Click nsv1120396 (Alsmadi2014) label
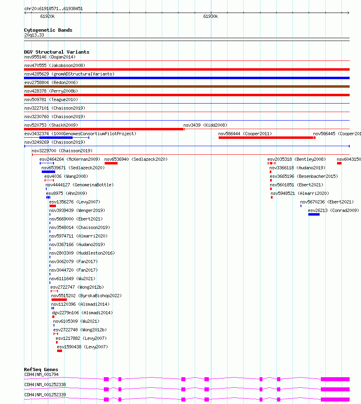Viewport: 361px width, 404px height. click(x=80, y=304)
